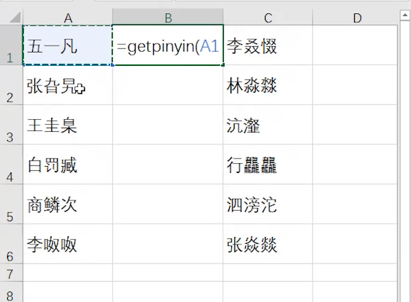411x302 pixels.
Task: Click the vertical scrollbar up arrow
Action: pos(405,15)
